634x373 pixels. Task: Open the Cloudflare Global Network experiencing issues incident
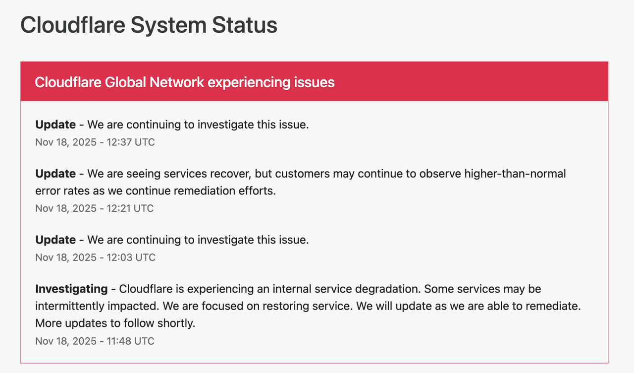click(x=185, y=82)
